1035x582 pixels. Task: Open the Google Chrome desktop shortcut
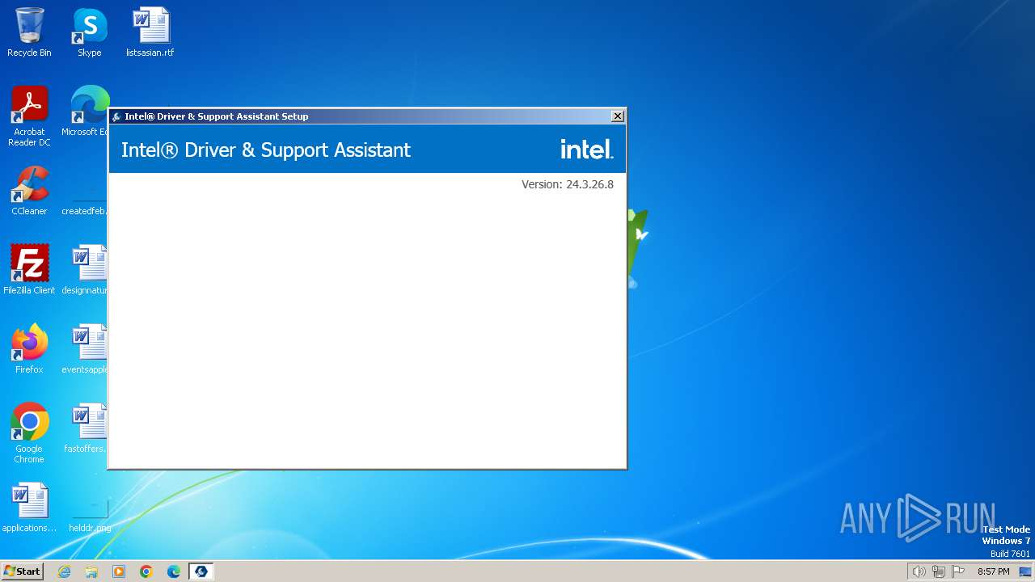[x=29, y=433]
